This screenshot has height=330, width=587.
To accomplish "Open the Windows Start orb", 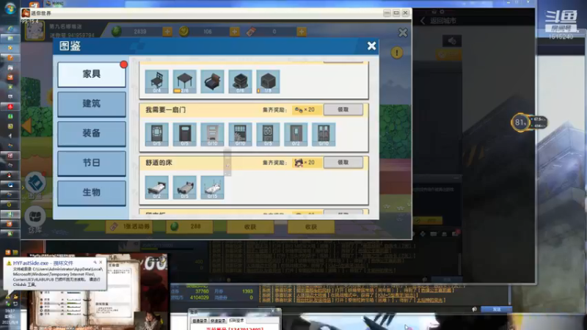I will 10,8.
